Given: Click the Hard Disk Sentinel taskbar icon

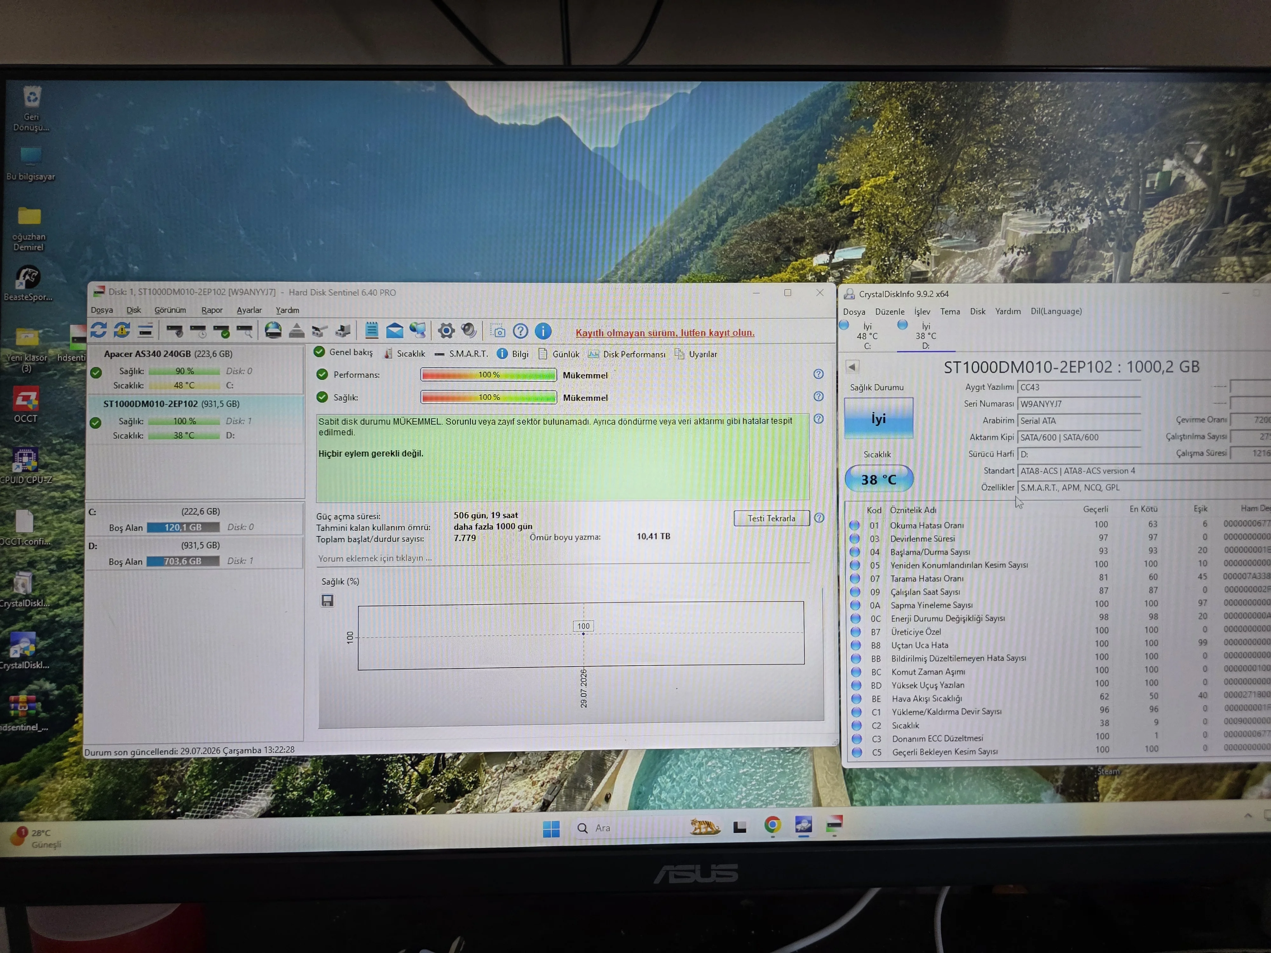Looking at the screenshot, I should 834,825.
